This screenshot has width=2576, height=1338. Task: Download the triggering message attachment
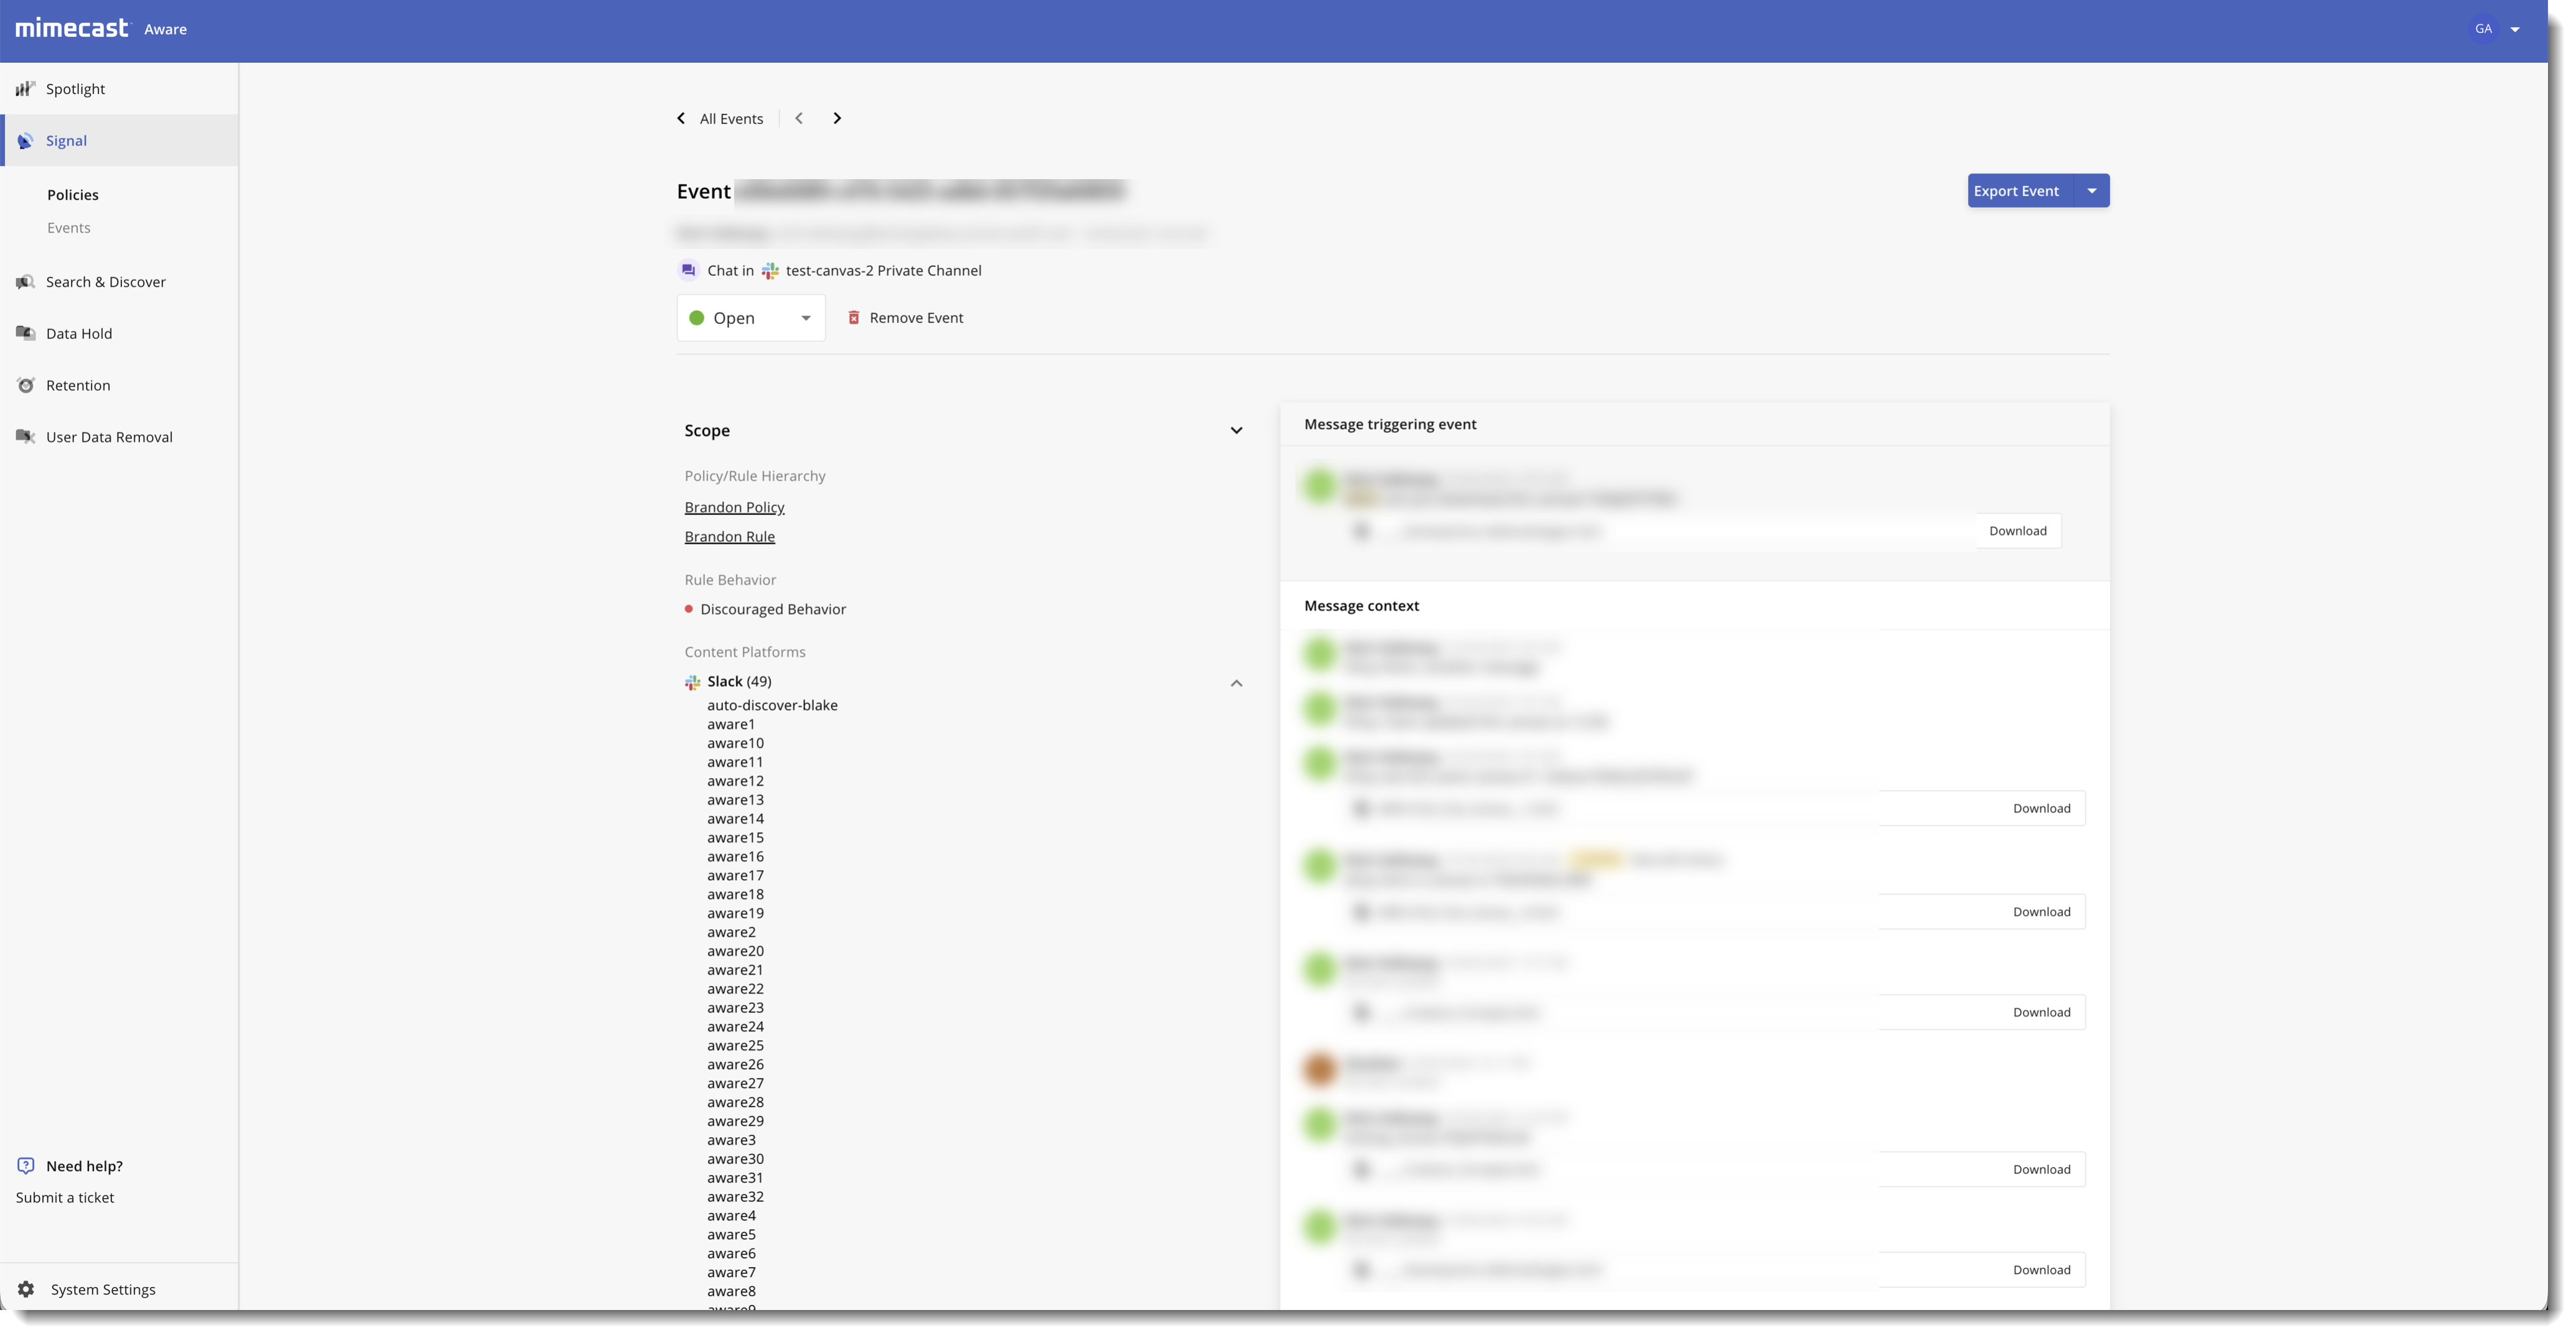2017,531
